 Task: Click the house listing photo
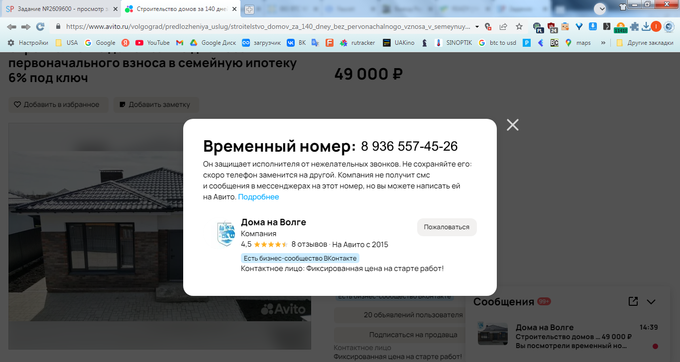click(x=159, y=236)
